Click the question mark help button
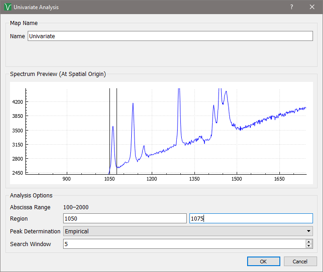The height and width of the screenshot is (272, 323). point(292,7)
